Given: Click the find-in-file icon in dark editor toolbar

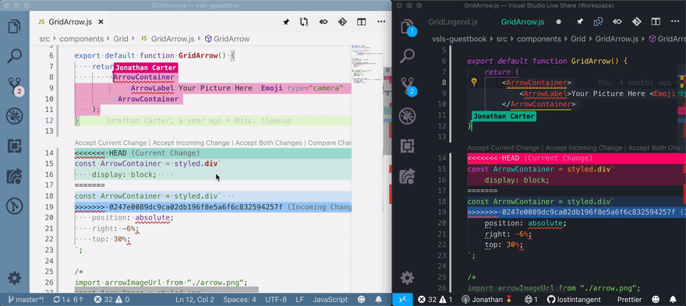Looking at the screenshot, I should coord(598,22).
